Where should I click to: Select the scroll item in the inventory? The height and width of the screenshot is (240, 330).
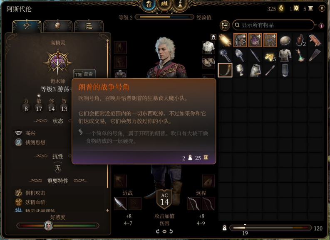tap(225, 40)
